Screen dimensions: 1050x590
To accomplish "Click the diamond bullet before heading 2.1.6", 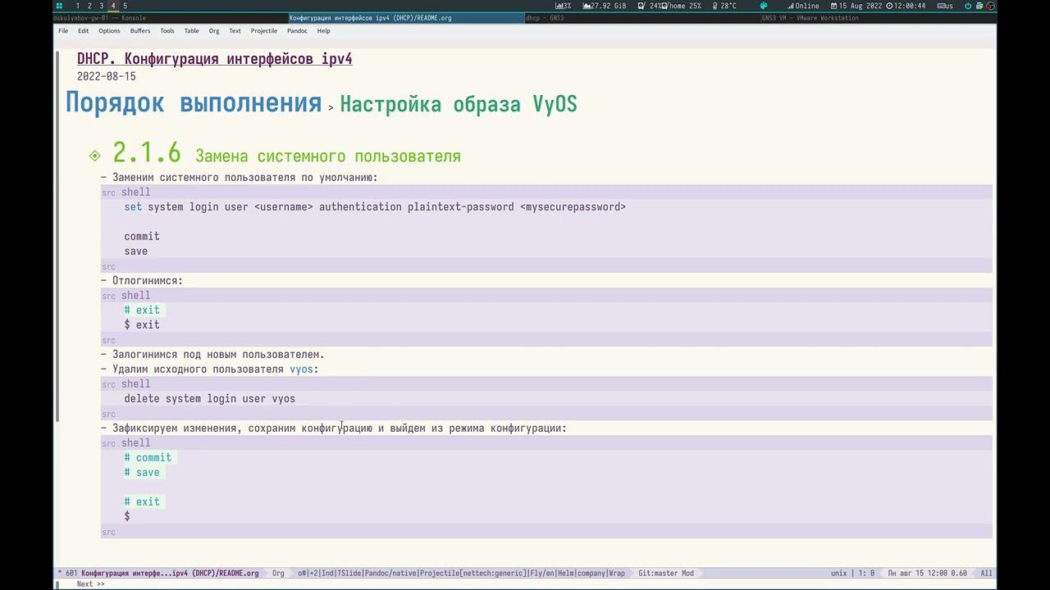I will 95,156.
